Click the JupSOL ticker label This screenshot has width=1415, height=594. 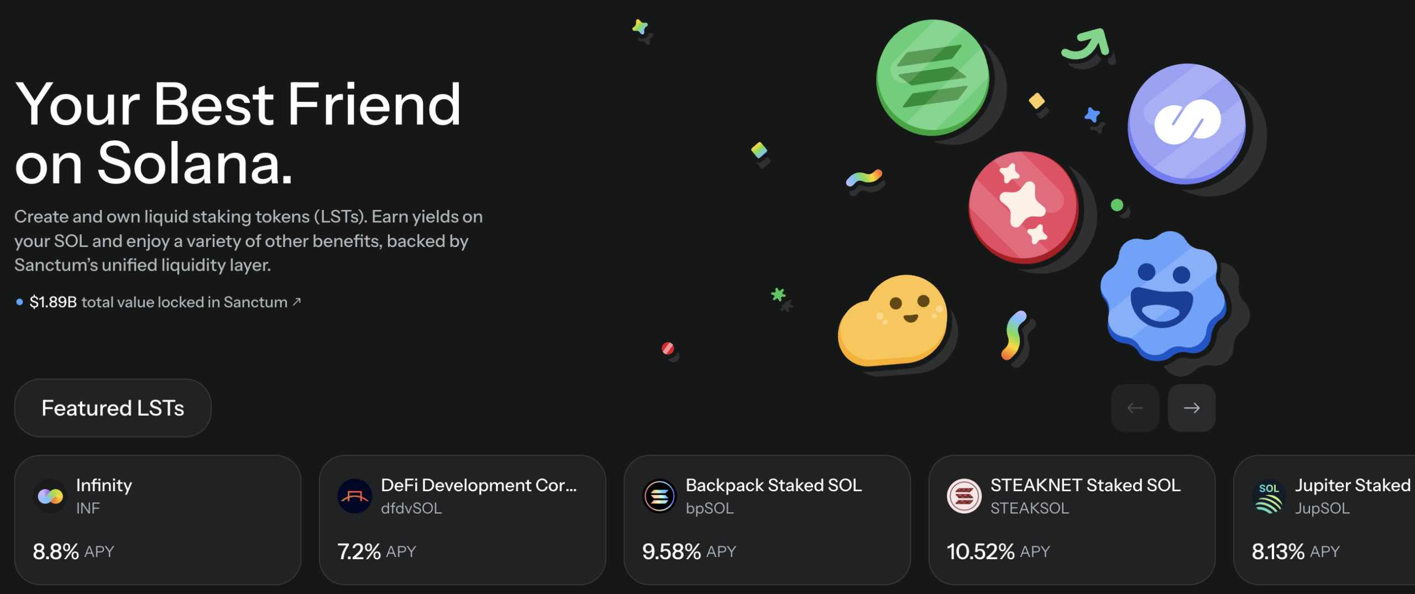1322,508
